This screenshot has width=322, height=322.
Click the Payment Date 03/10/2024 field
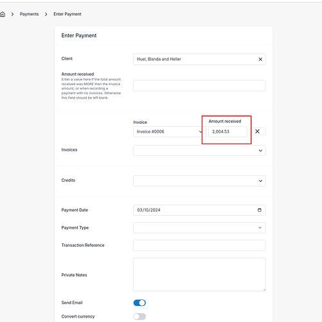point(199,210)
